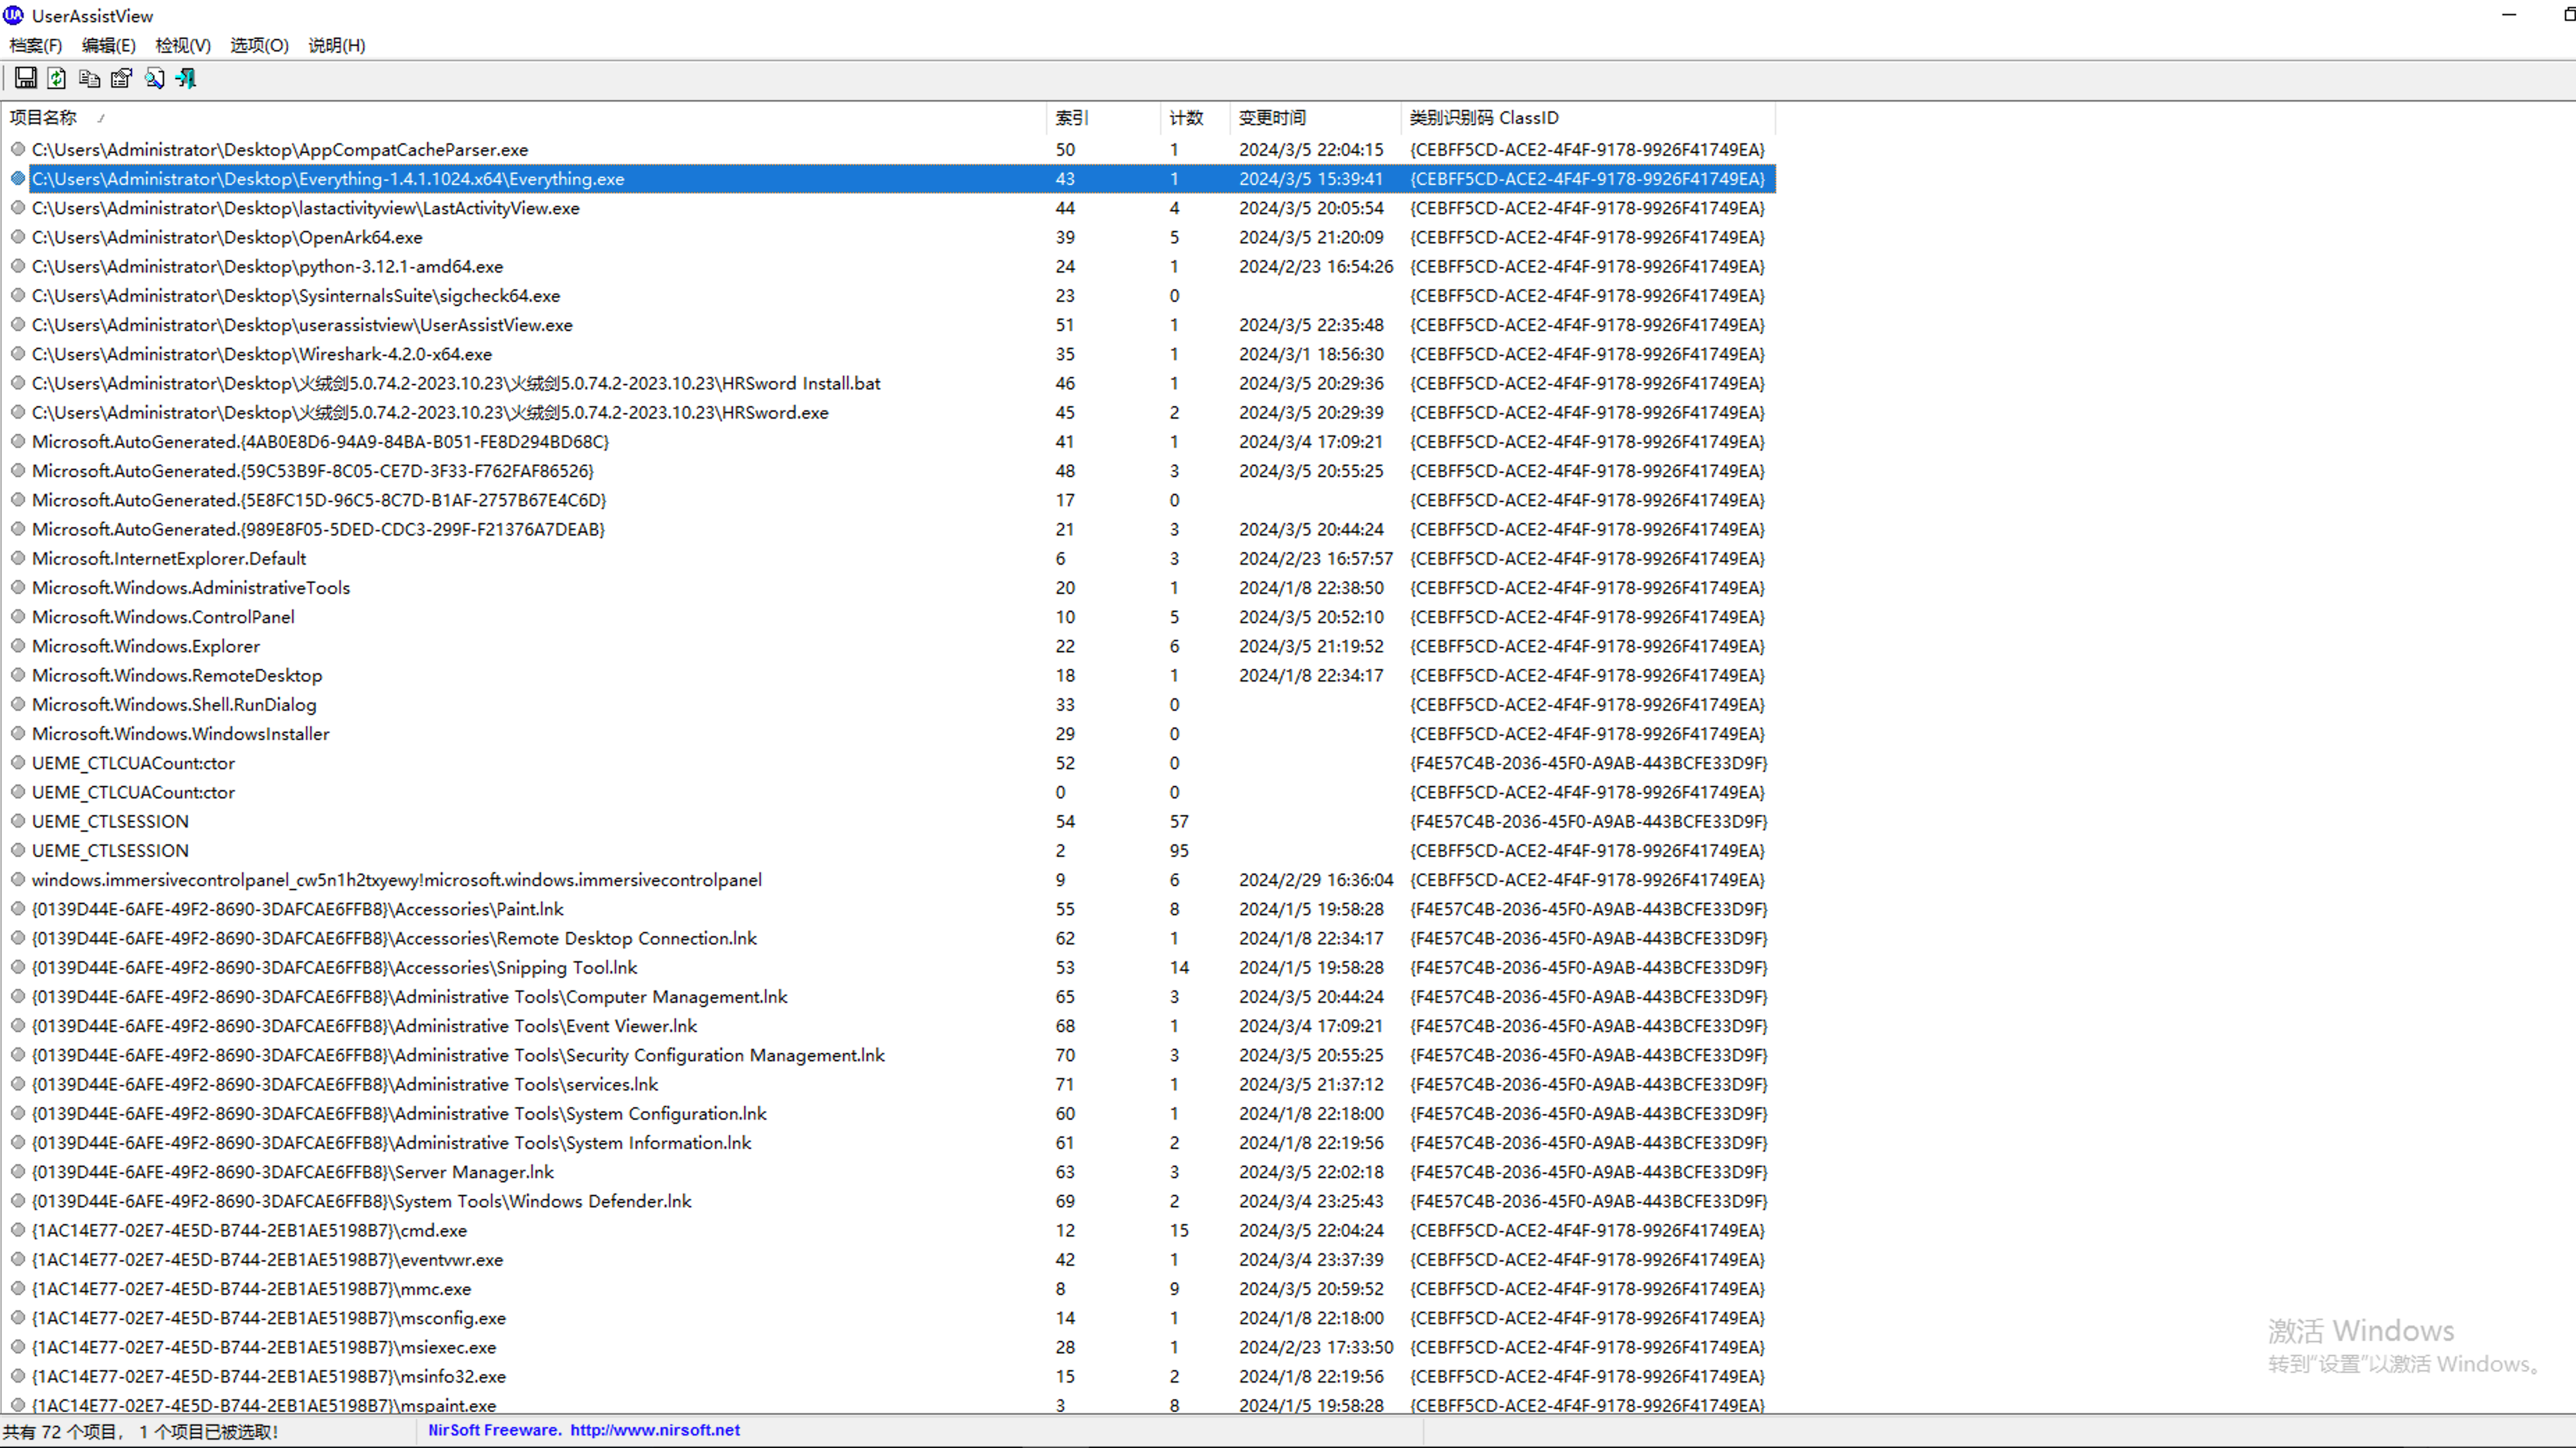Sort by 项目名称 column header
The width and height of the screenshot is (2576, 1448).
pos(43,117)
